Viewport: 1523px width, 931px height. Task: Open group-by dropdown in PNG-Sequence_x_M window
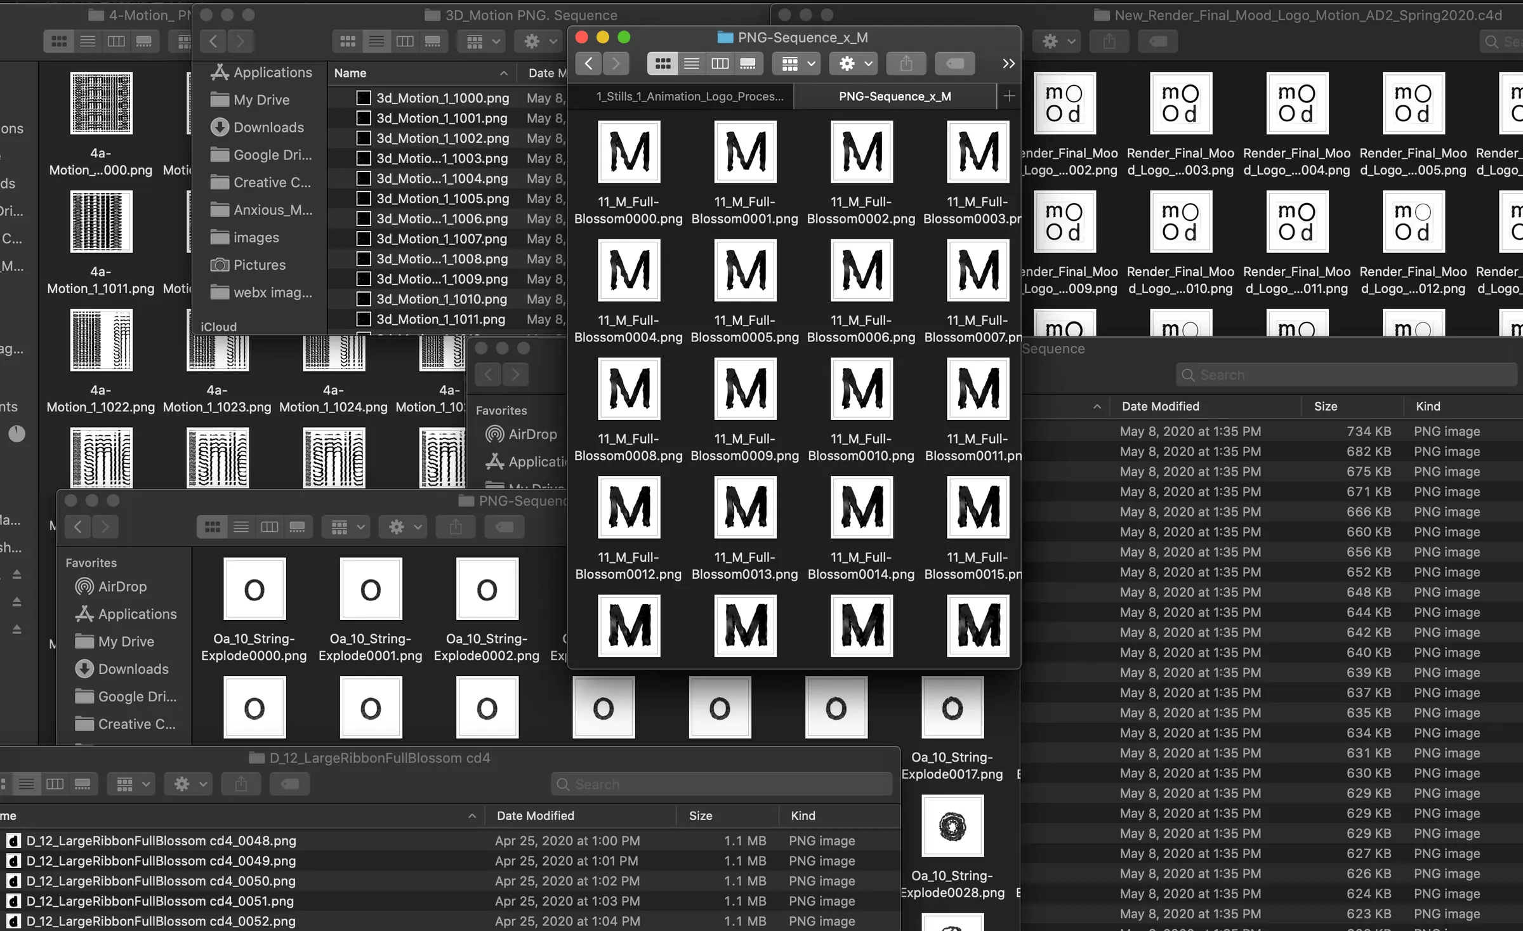[797, 63]
